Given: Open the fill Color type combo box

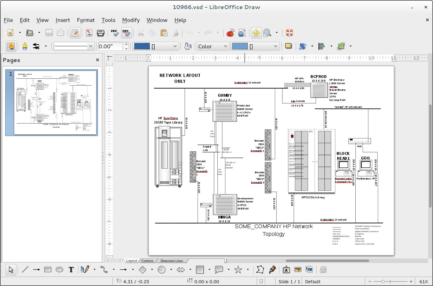Looking at the screenshot, I should (213, 46).
